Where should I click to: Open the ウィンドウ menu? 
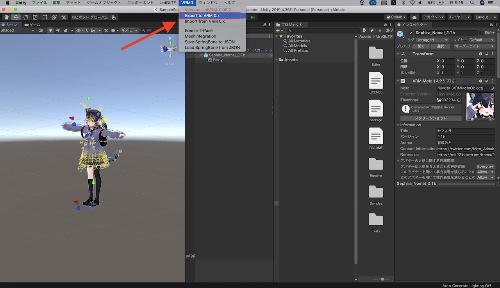click(x=208, y=3)
